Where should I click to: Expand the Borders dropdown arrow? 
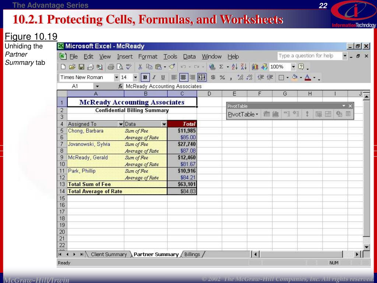[x=288, y=78]
